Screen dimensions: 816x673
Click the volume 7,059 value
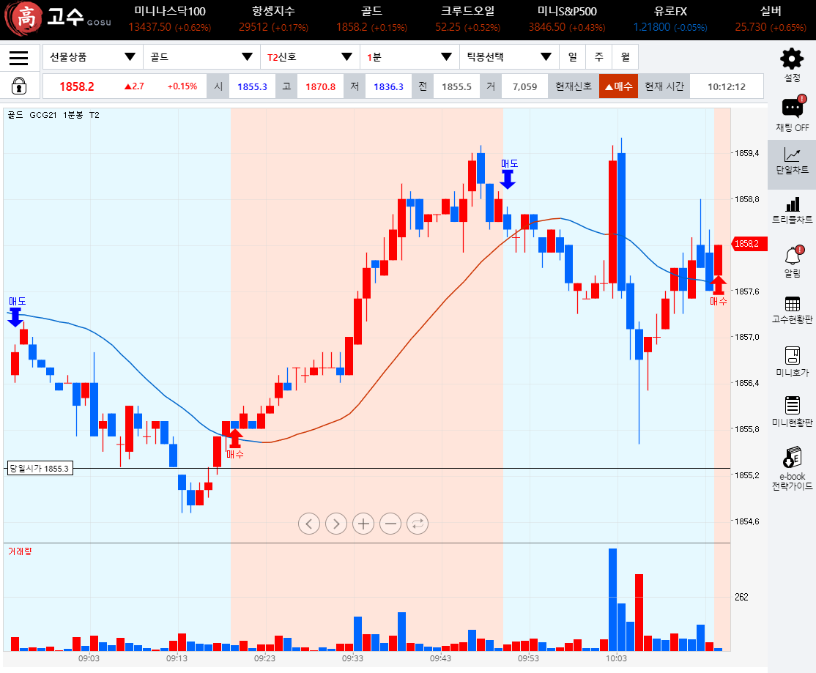click(524, 86)
